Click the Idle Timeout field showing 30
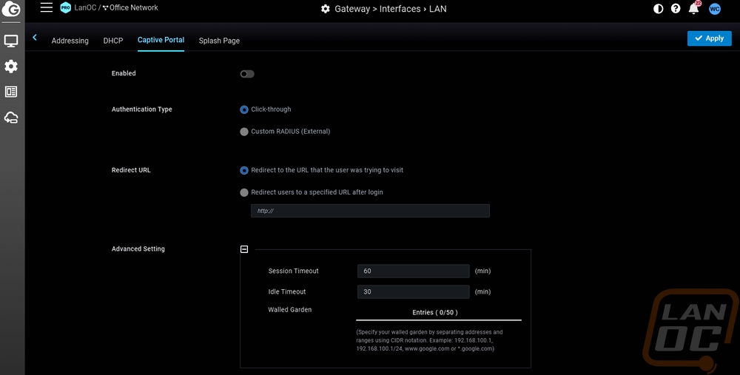 point(414,292)
